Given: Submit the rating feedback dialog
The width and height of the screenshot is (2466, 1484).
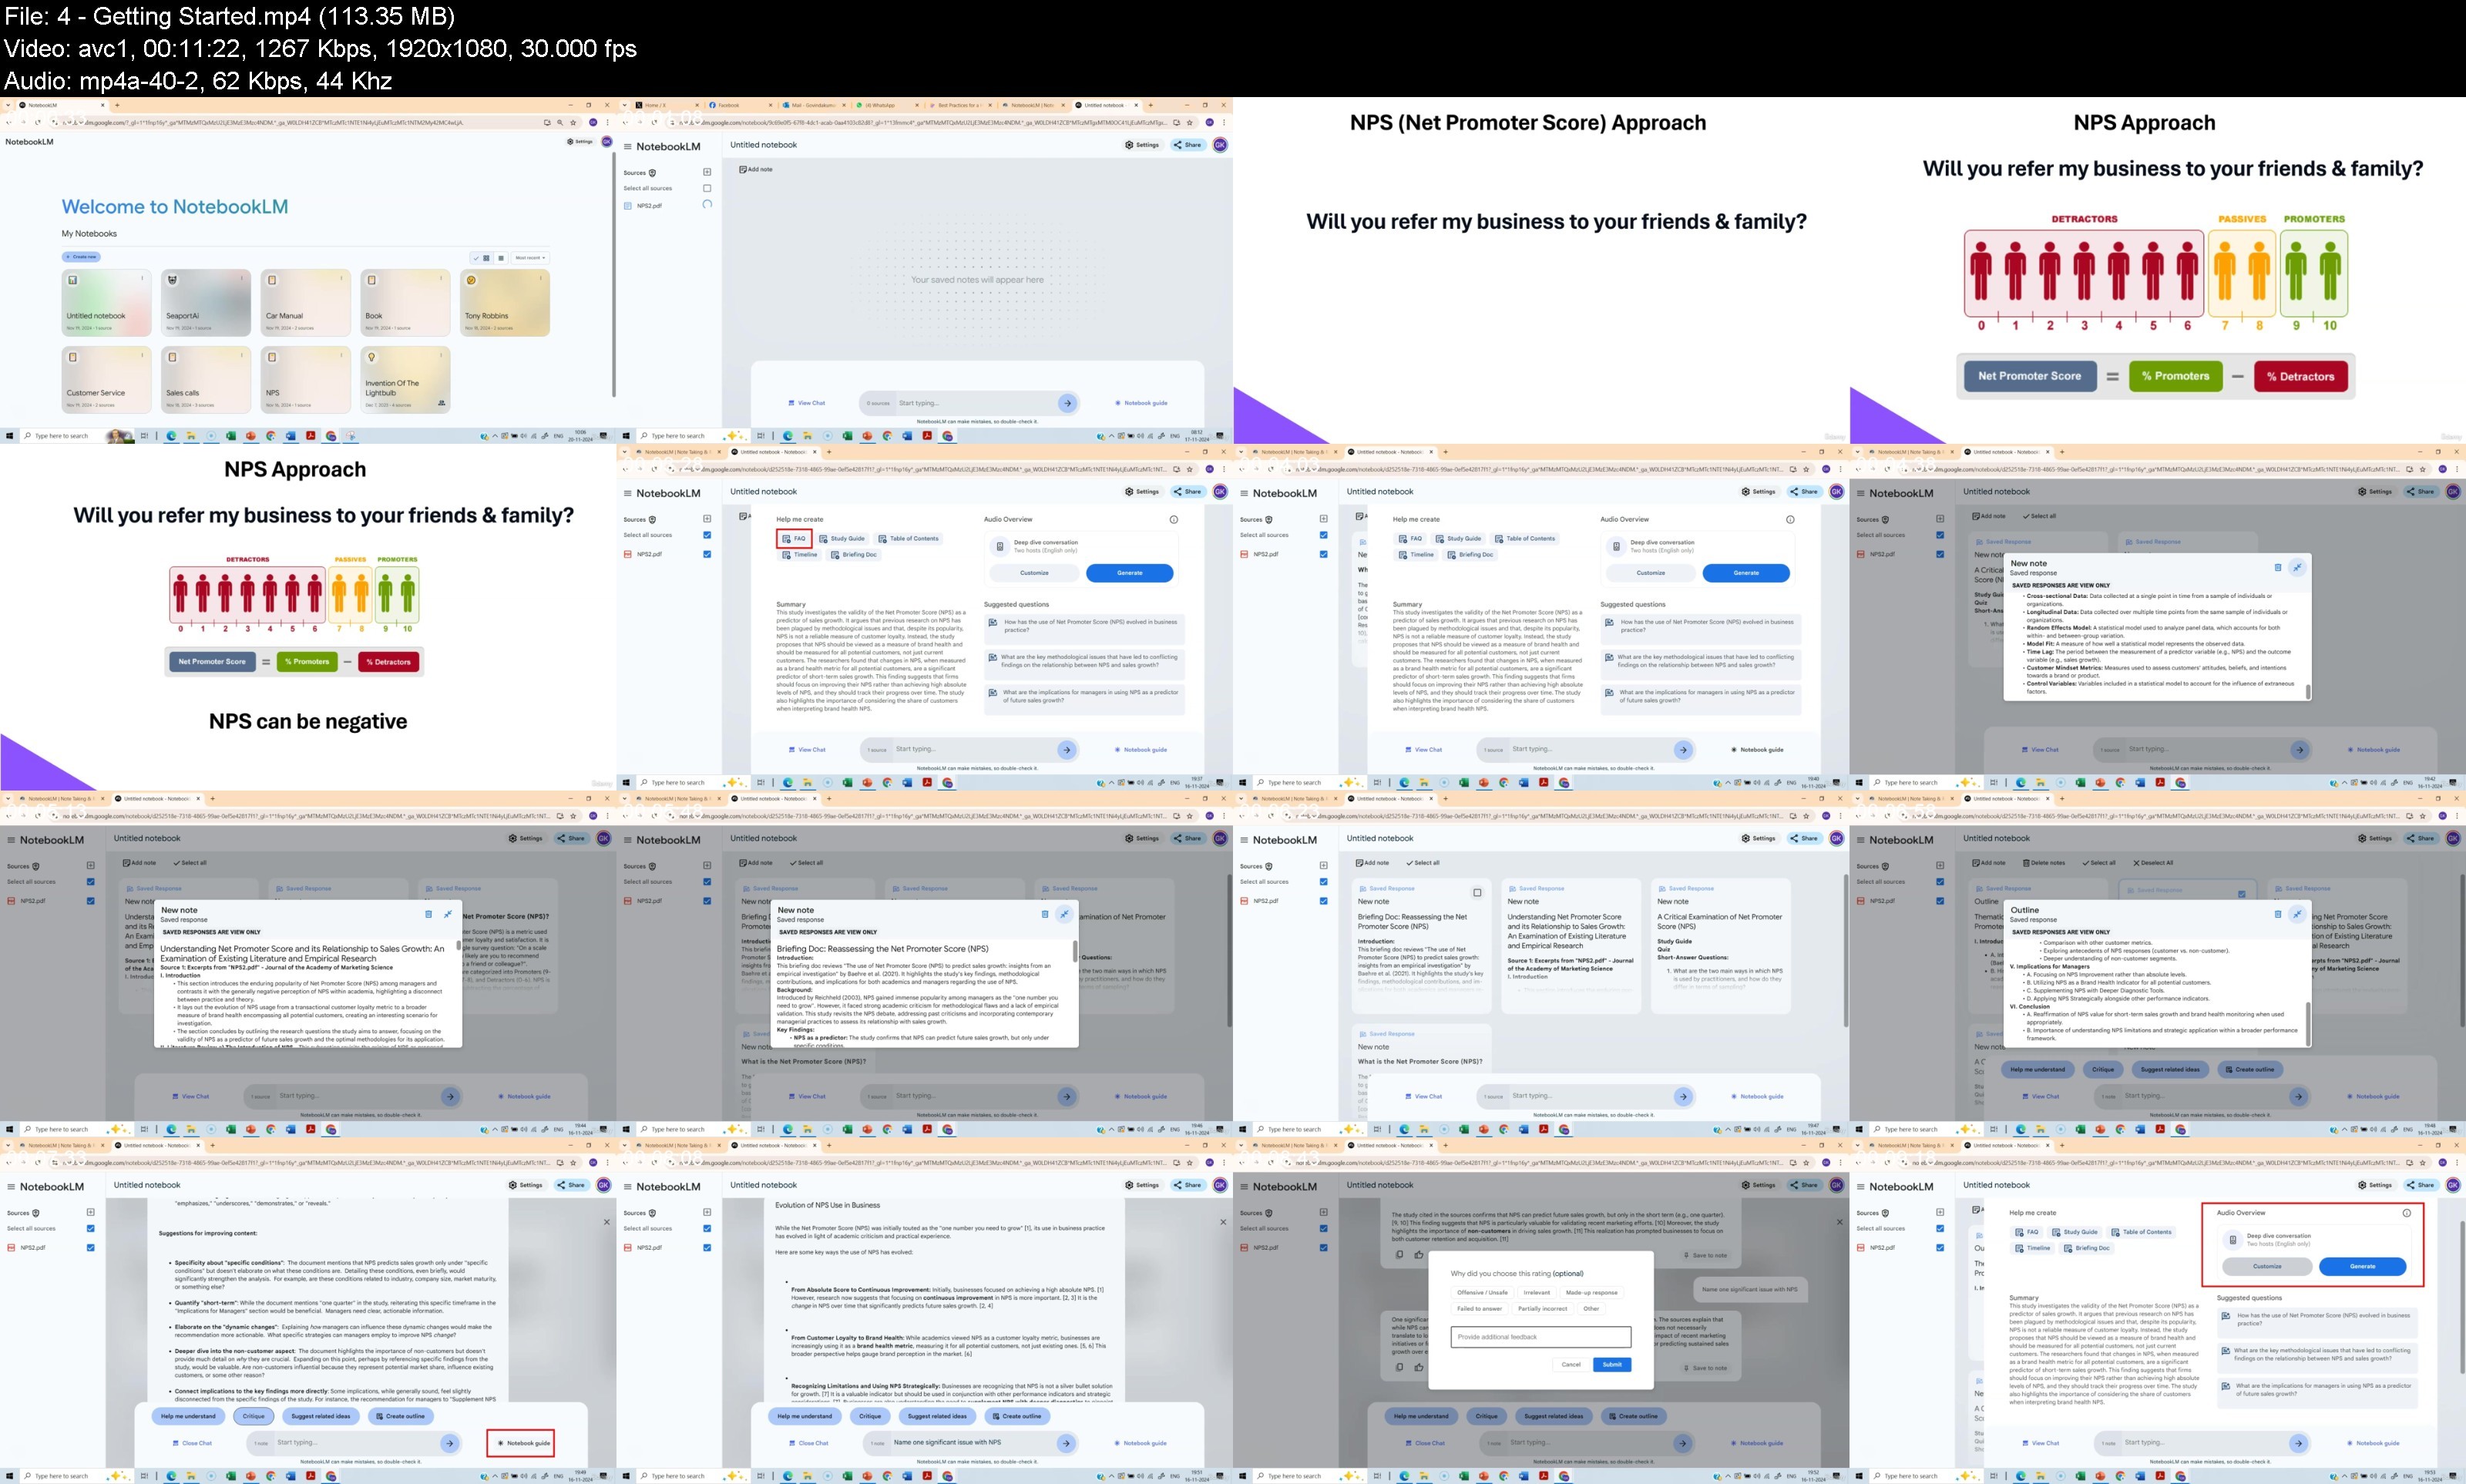Looking at the screenshot, I should point(1612,1364).
